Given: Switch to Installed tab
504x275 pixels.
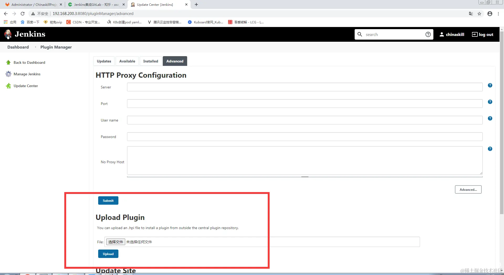Looking at the screenshot, I should pyautogui.click(x=151, y=61).
